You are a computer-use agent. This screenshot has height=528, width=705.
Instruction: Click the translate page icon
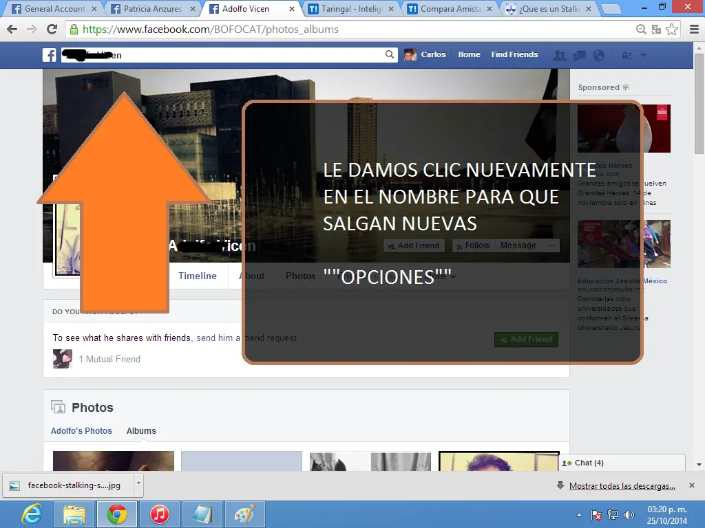coord(656,30)
